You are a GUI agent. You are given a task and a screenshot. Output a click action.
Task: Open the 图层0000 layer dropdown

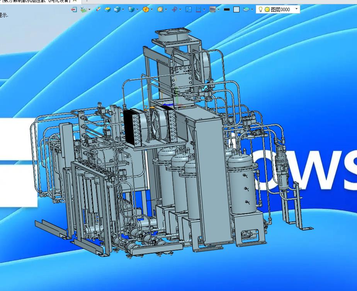[x=296, y=9]
